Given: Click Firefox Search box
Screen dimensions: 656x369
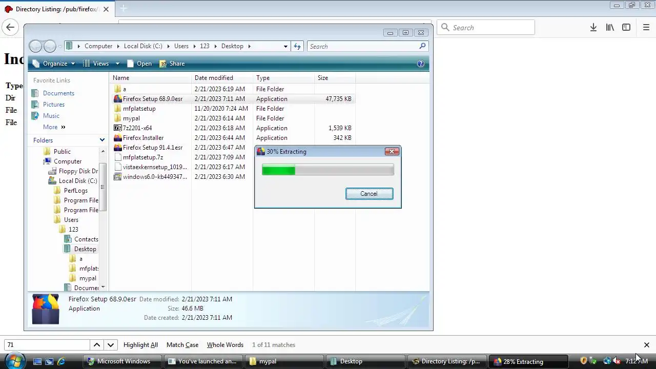Looking at the screenshot, I should [x=485, y=28].
